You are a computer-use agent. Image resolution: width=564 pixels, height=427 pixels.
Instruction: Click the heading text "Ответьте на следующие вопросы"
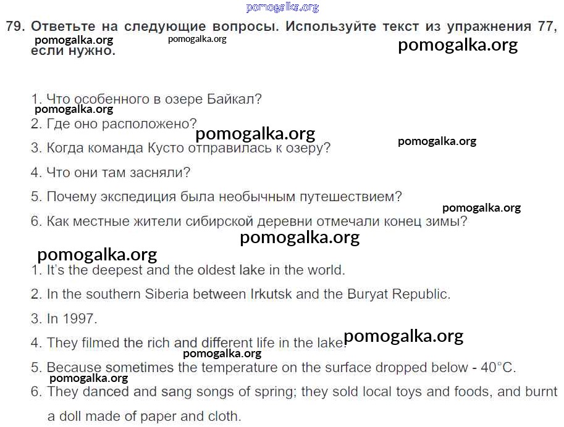[x=154, y=27]
